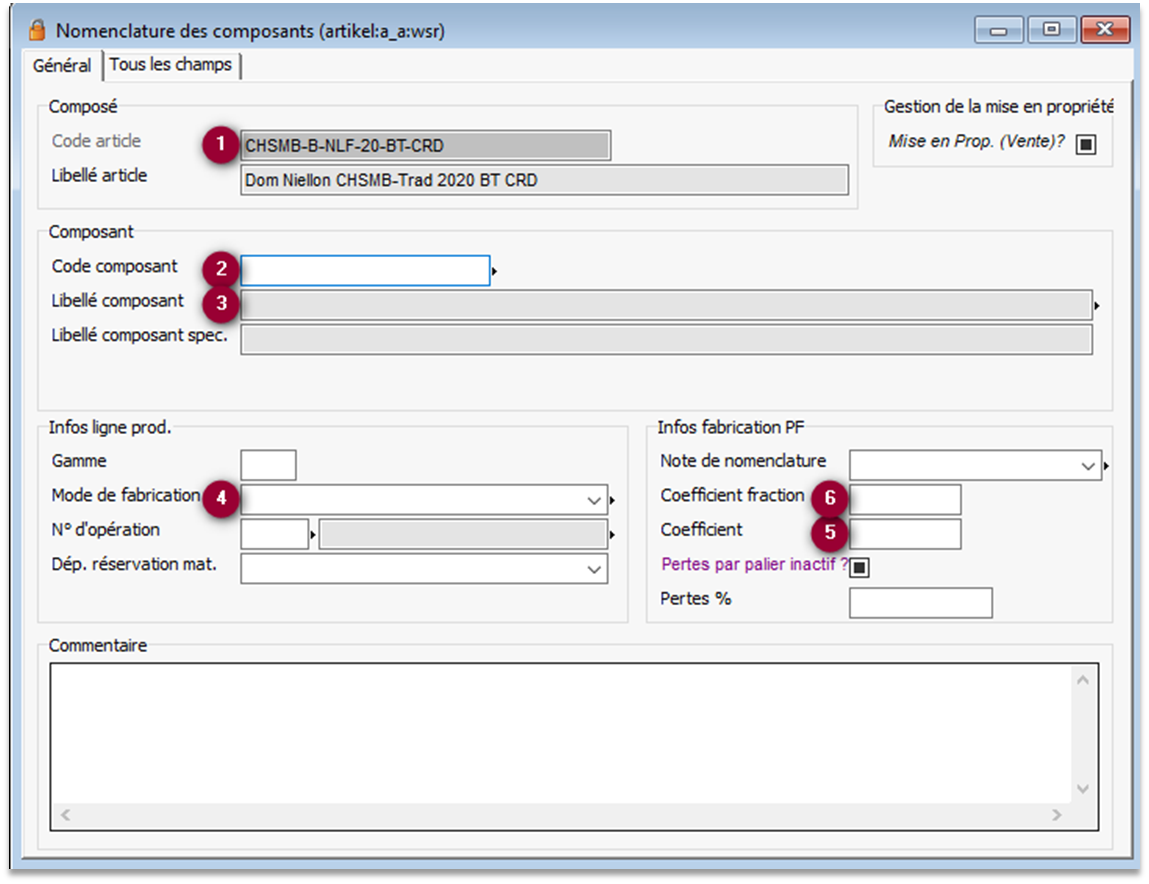Expand the Dép. réservation mat. dropdown
1149x884 pixels.
(595, 569)
